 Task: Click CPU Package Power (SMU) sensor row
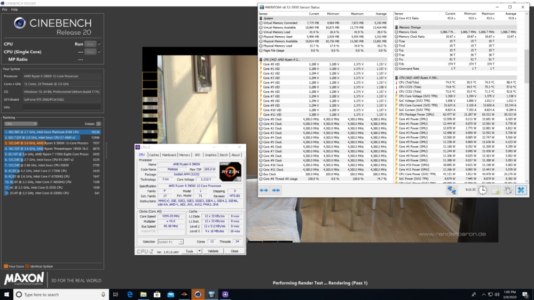coord(456,115)
